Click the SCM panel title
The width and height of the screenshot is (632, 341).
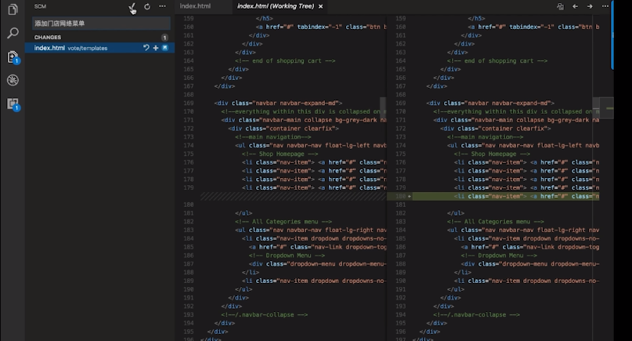click(x=40, y=6)
